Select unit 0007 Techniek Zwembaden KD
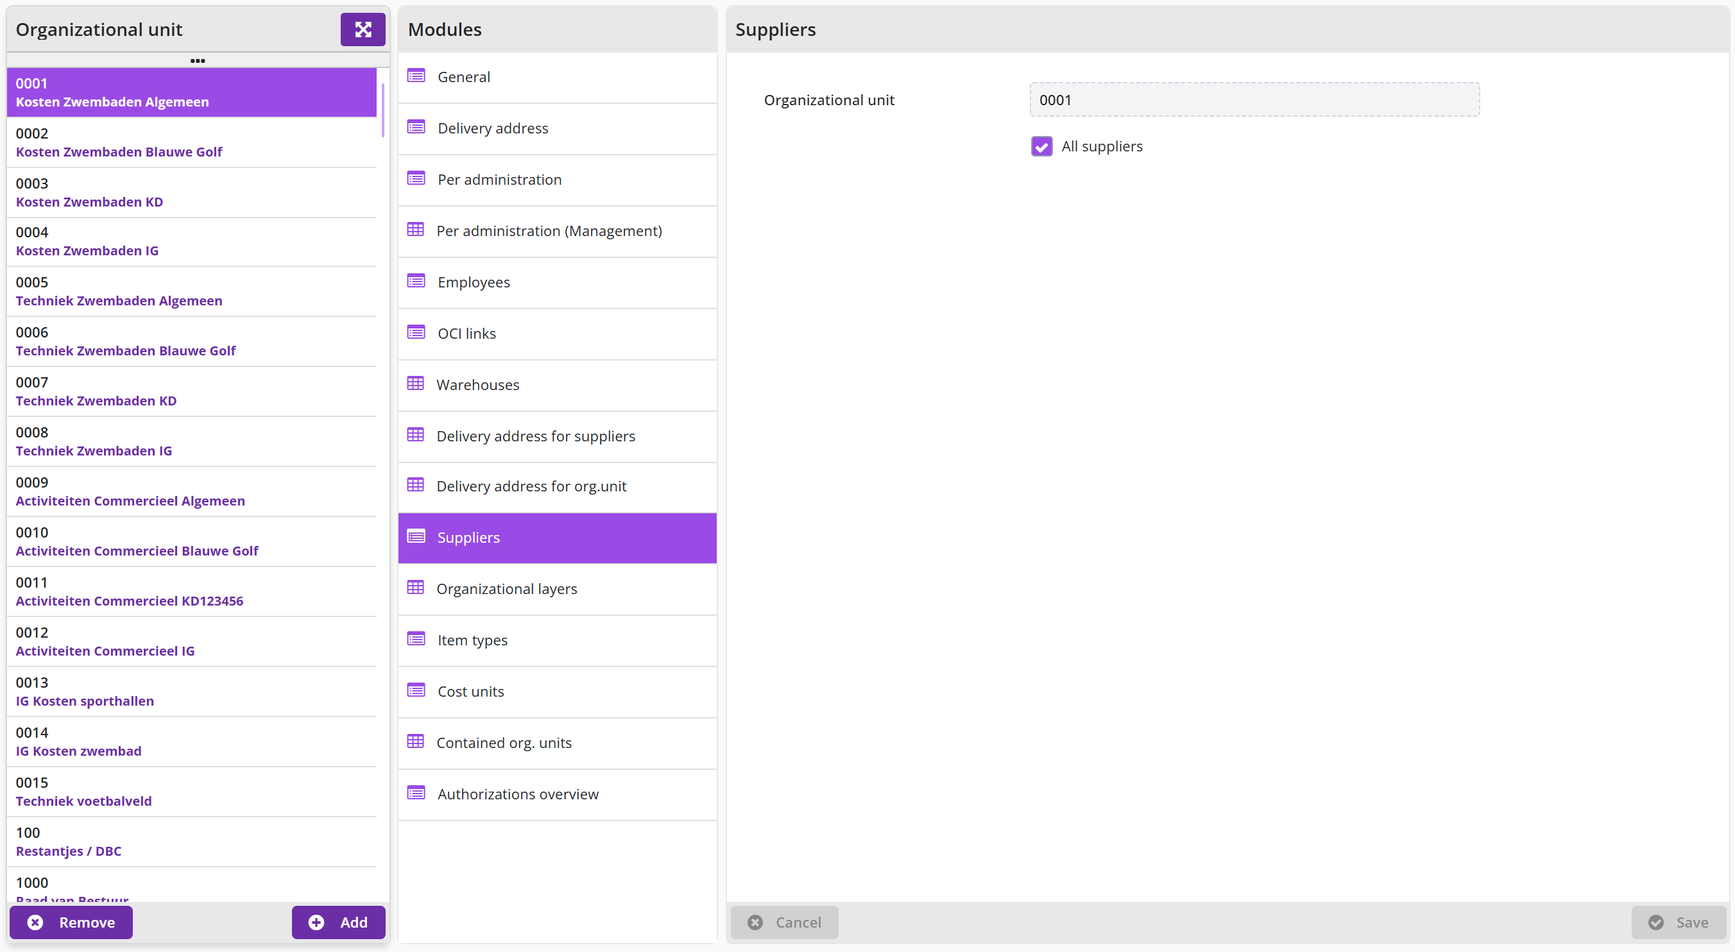The image size is (1735, 952). (x=191, y=392)
